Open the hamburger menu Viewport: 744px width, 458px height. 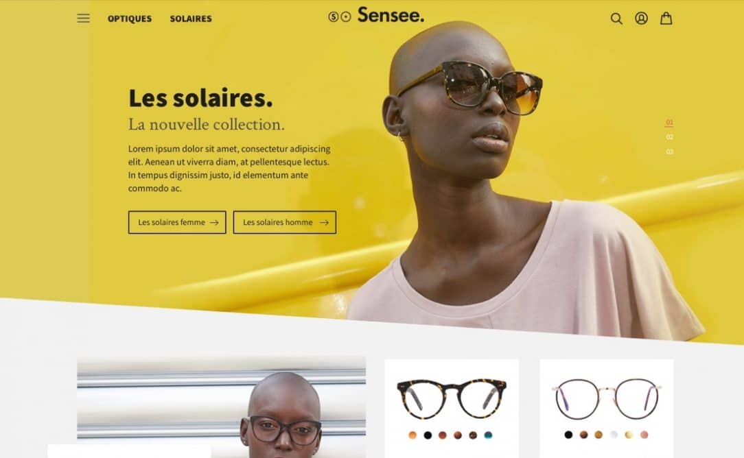click(83, 19)
